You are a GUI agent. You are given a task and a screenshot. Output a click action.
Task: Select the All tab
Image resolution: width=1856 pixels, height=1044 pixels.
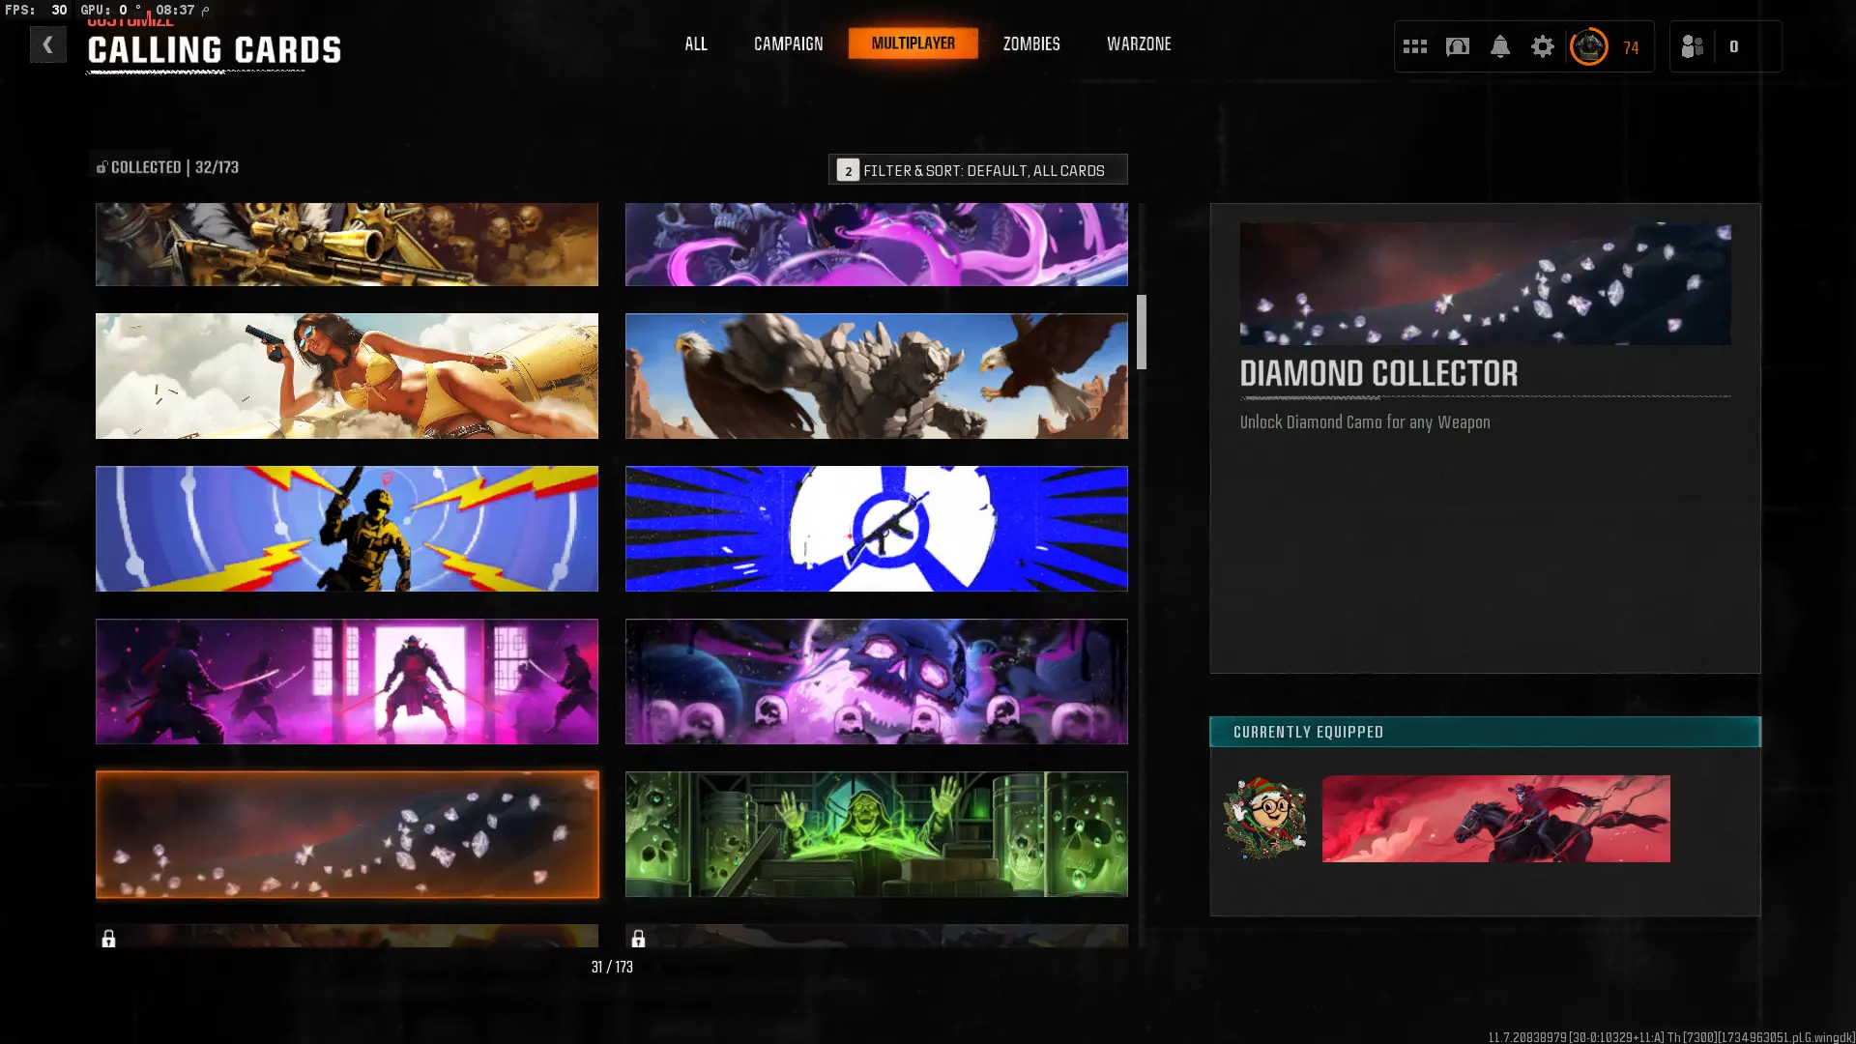[695, 43]
